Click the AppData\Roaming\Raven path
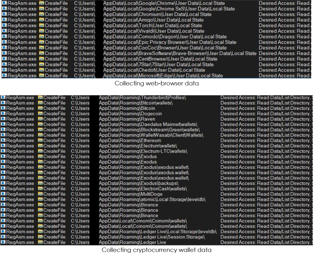 coord(127,119)
